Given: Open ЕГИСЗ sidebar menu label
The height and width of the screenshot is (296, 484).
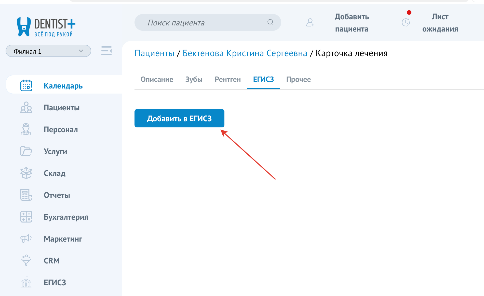Looking at the screenshot, I should [x=55, y=283].
